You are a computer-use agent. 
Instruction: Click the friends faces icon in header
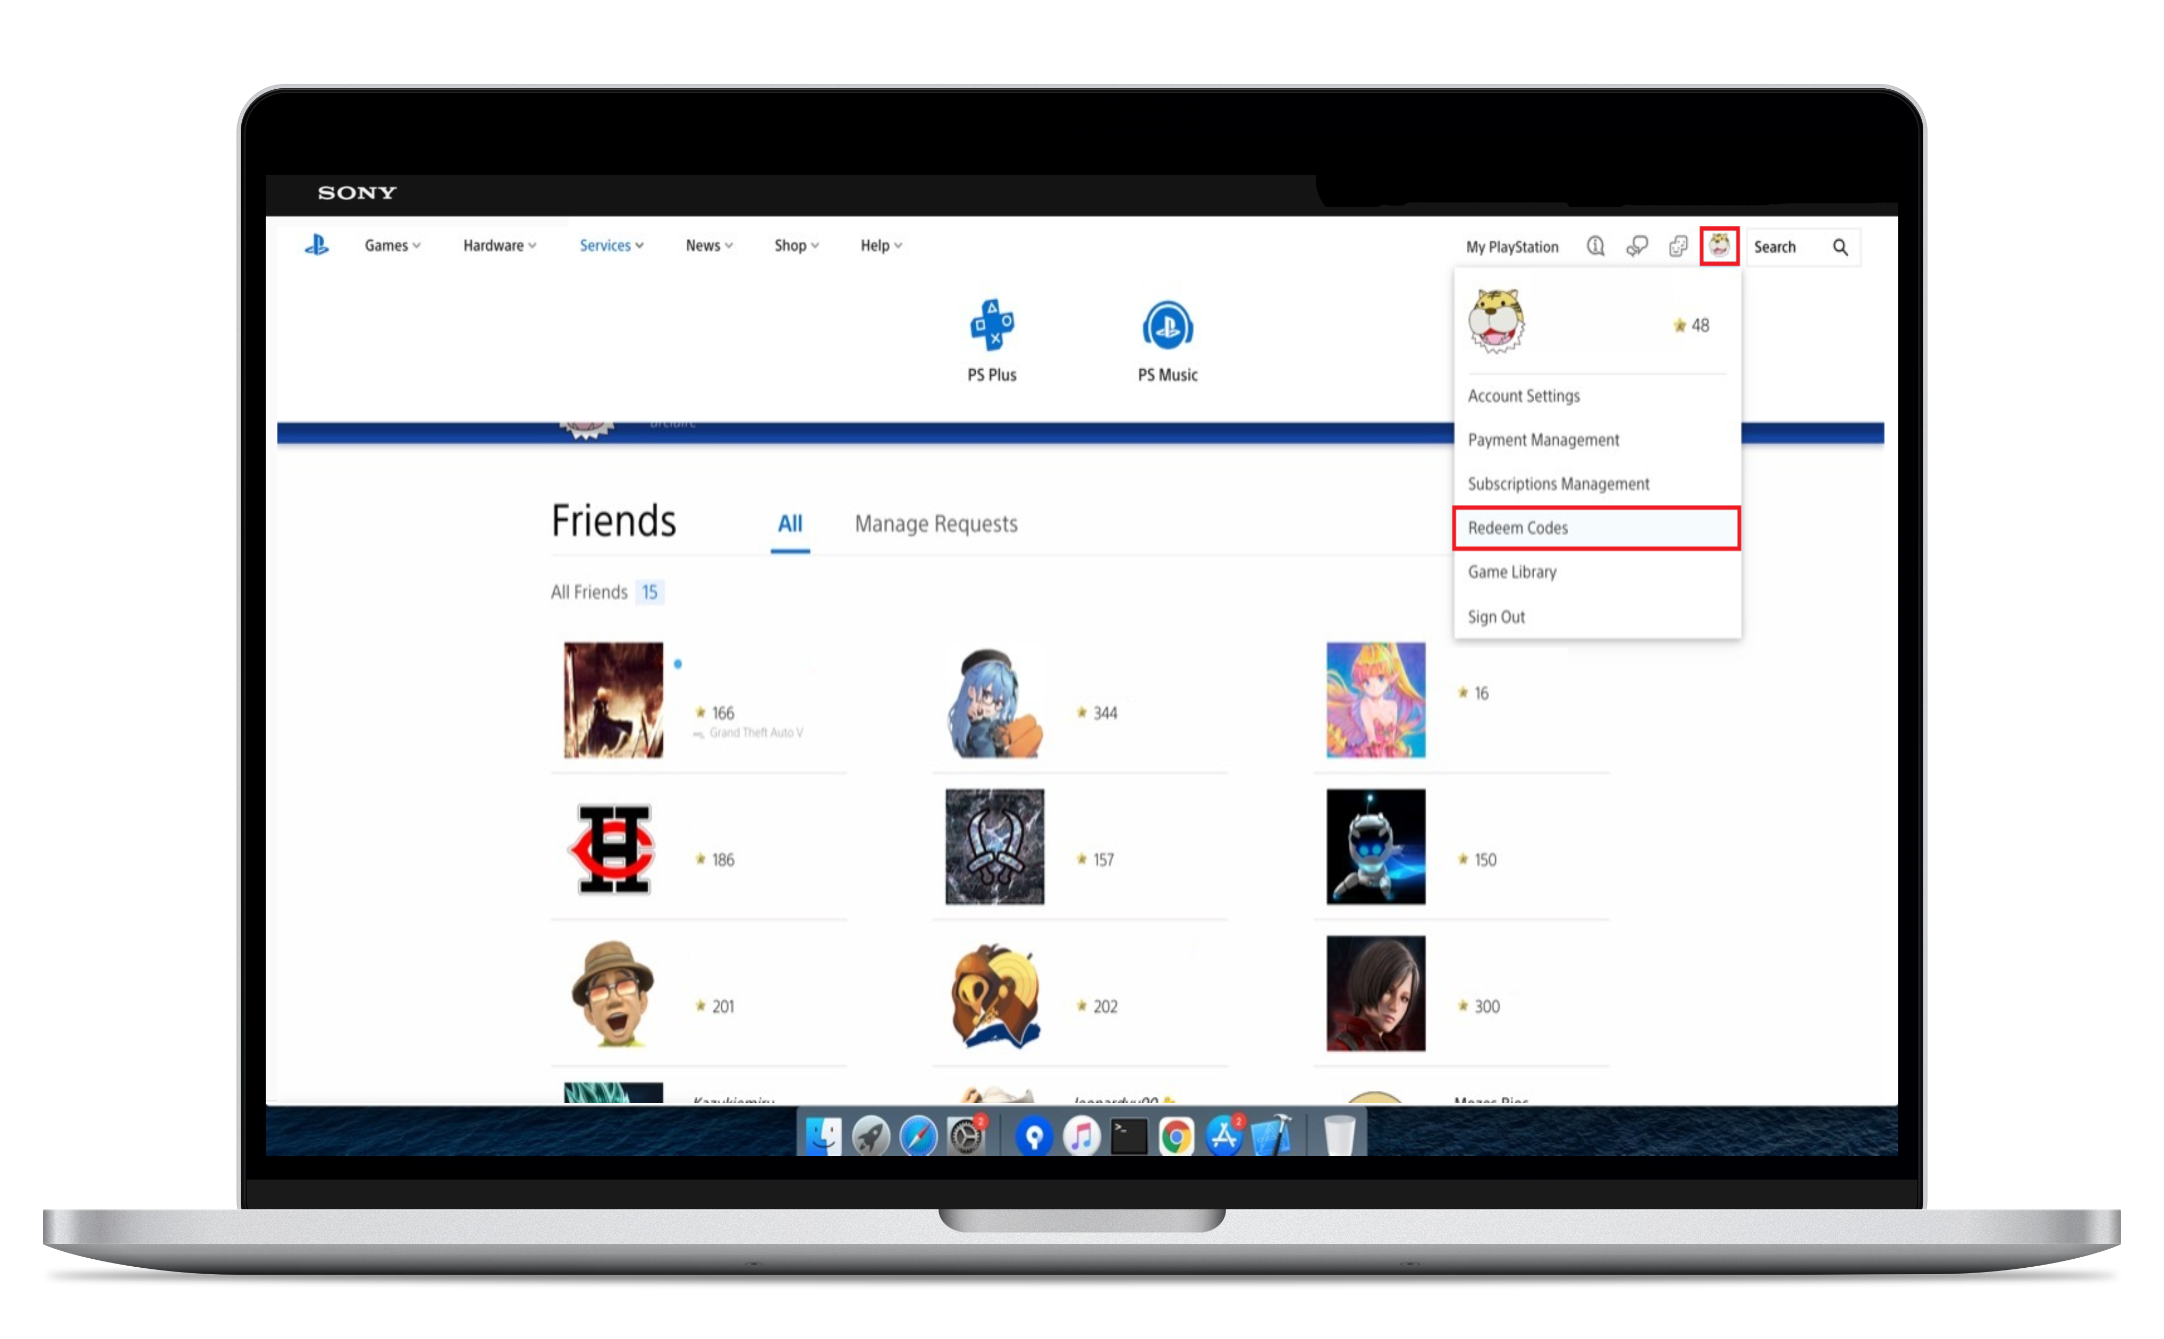(1678, 246)
